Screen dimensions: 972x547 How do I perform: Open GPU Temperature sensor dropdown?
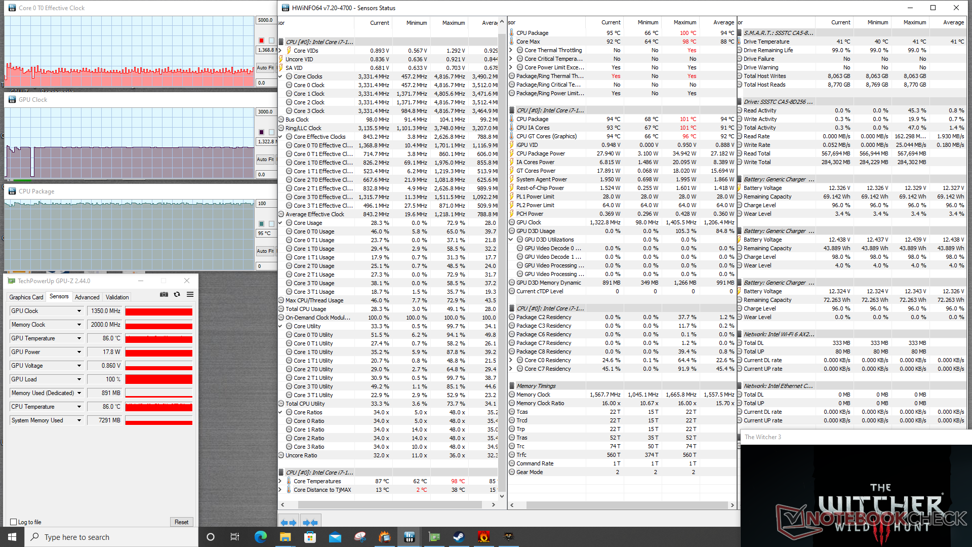pos(79,338)
